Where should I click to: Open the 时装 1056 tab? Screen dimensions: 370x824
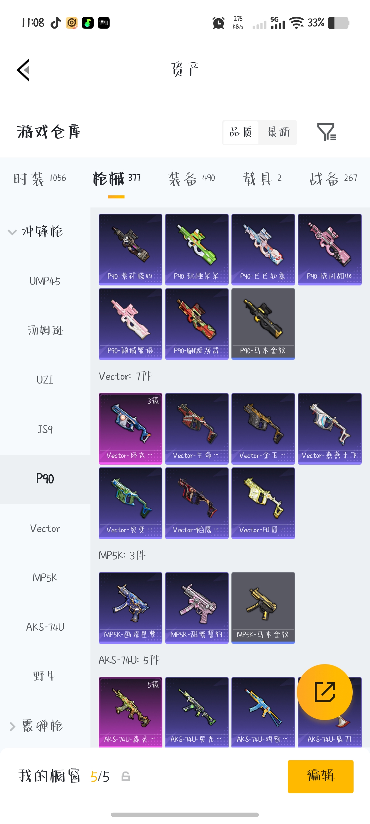(40, 178)
